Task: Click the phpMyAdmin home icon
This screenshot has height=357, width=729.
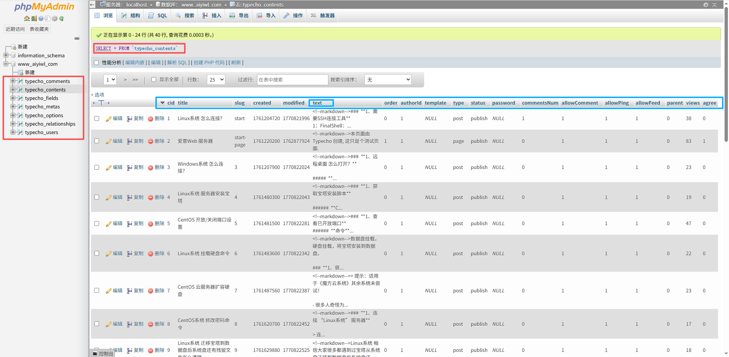Action: pos(27,18)
